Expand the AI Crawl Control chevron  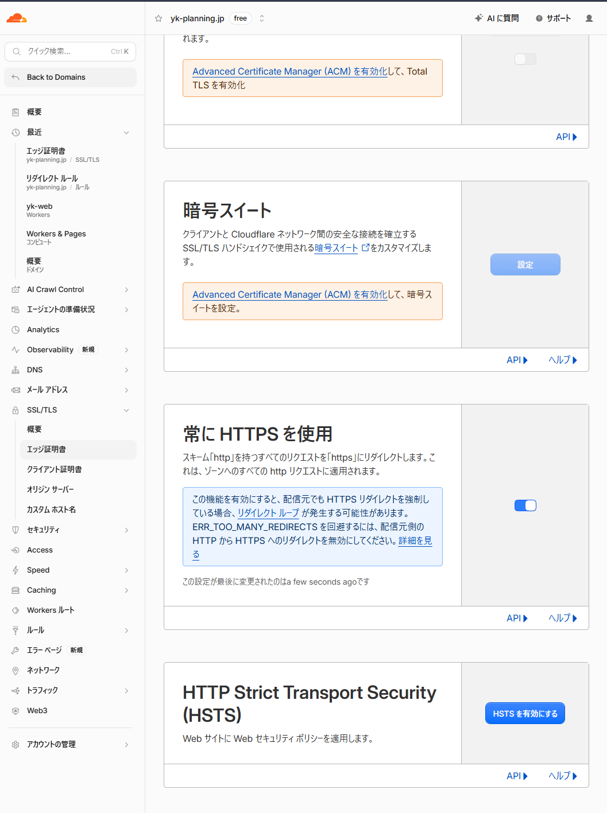(126, 290)
